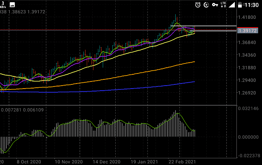Select the current price label 1.39172
Image resolution: width=262 pixels, height=165 pixels.
click(x=248, y=30)
